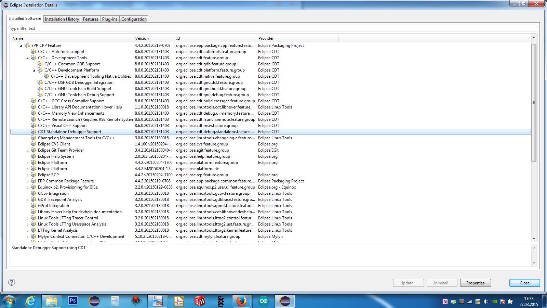Collapse the C/C++ Development Platform node
Screen dimensions: 547x308
point(34,70)
